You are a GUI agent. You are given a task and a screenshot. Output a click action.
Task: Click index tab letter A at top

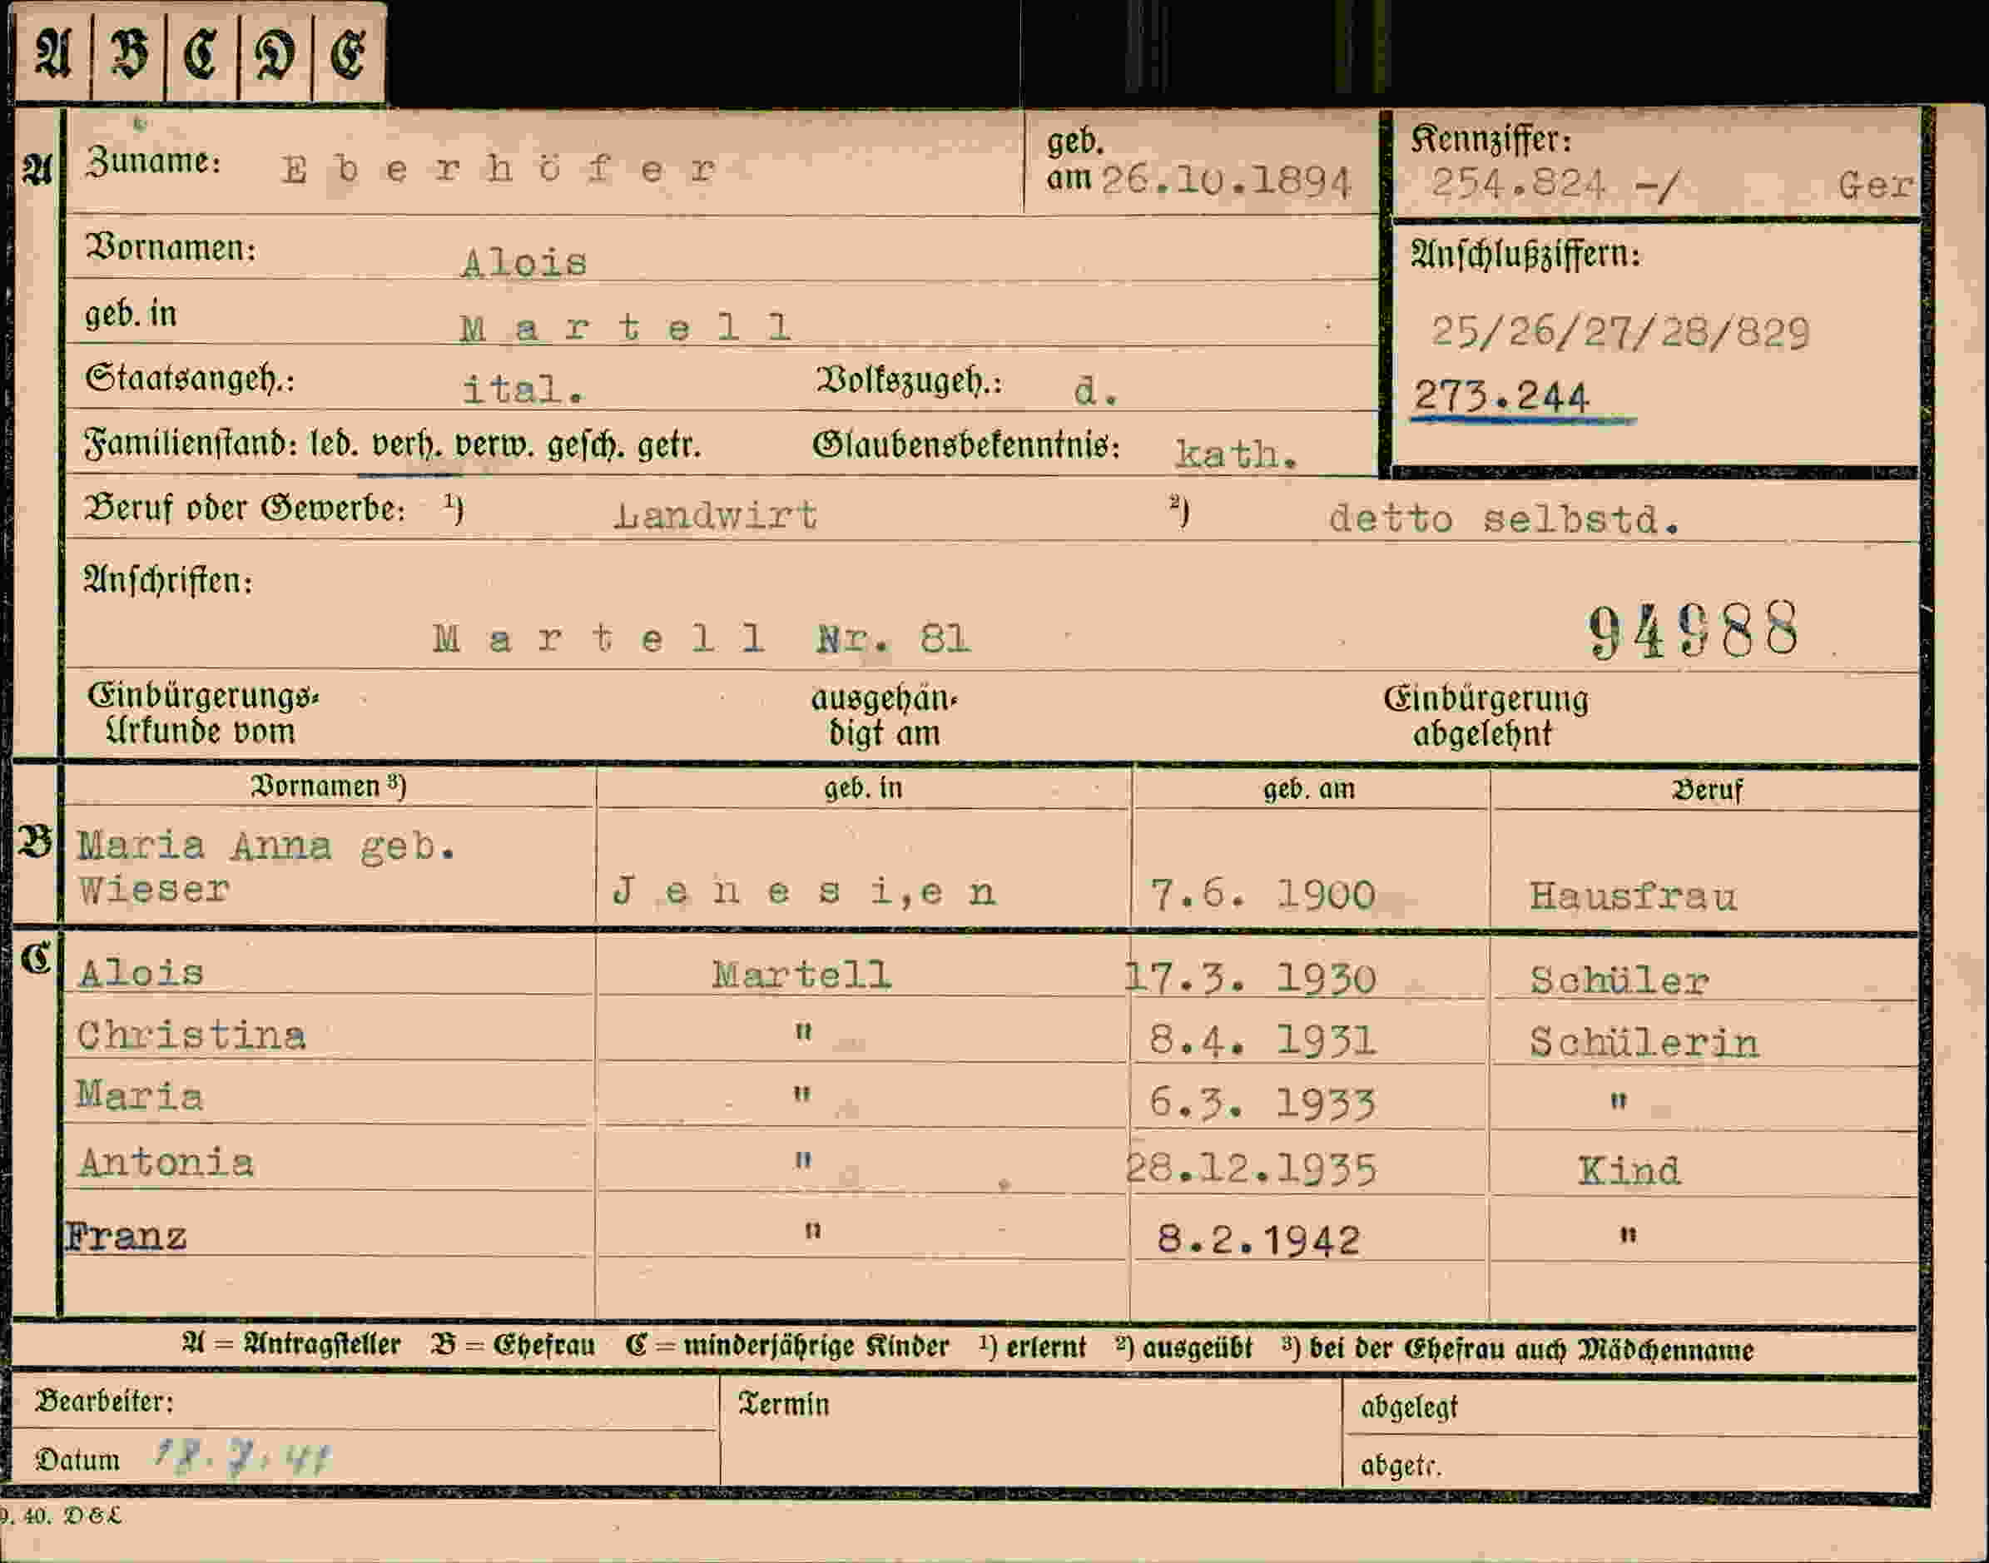[x=52, y=53]
